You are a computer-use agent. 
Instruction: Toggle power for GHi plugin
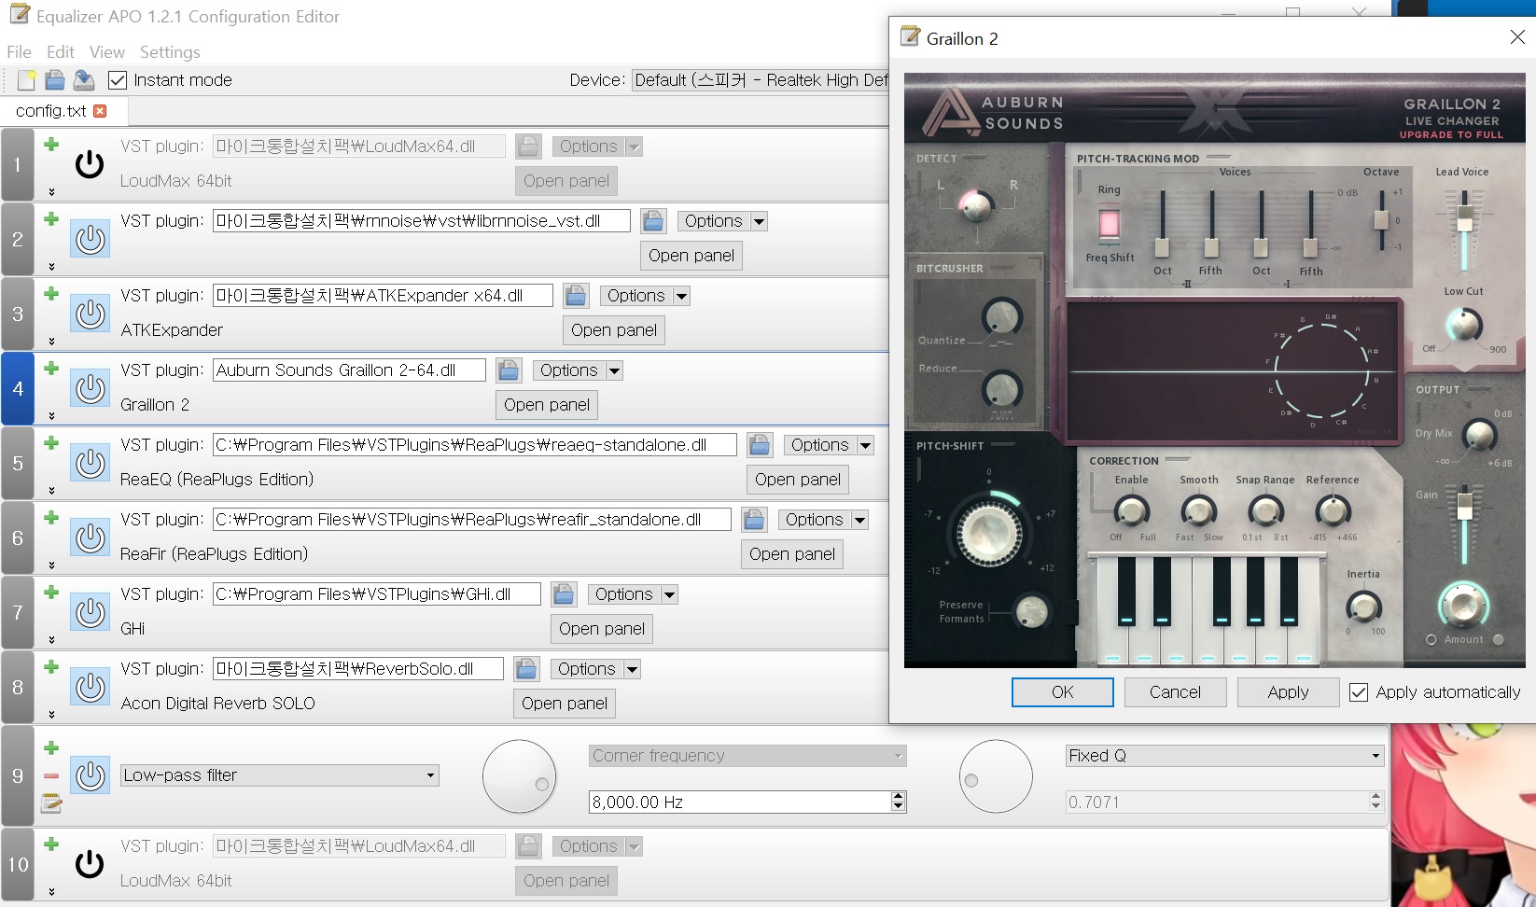[x=91, y=613]
